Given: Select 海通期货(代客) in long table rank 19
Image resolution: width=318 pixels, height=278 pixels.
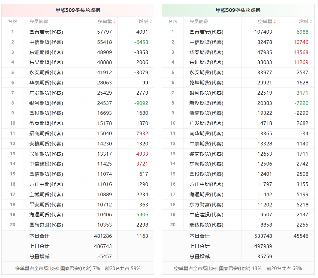Looking at the screenshot, I should [46, 214].
